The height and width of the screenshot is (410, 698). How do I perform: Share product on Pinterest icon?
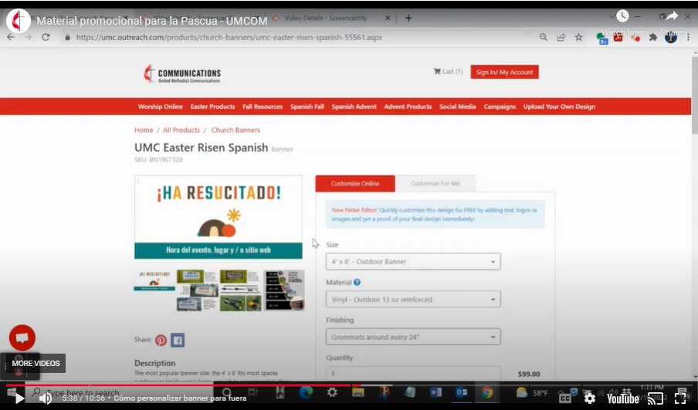(x=161, y=340)
